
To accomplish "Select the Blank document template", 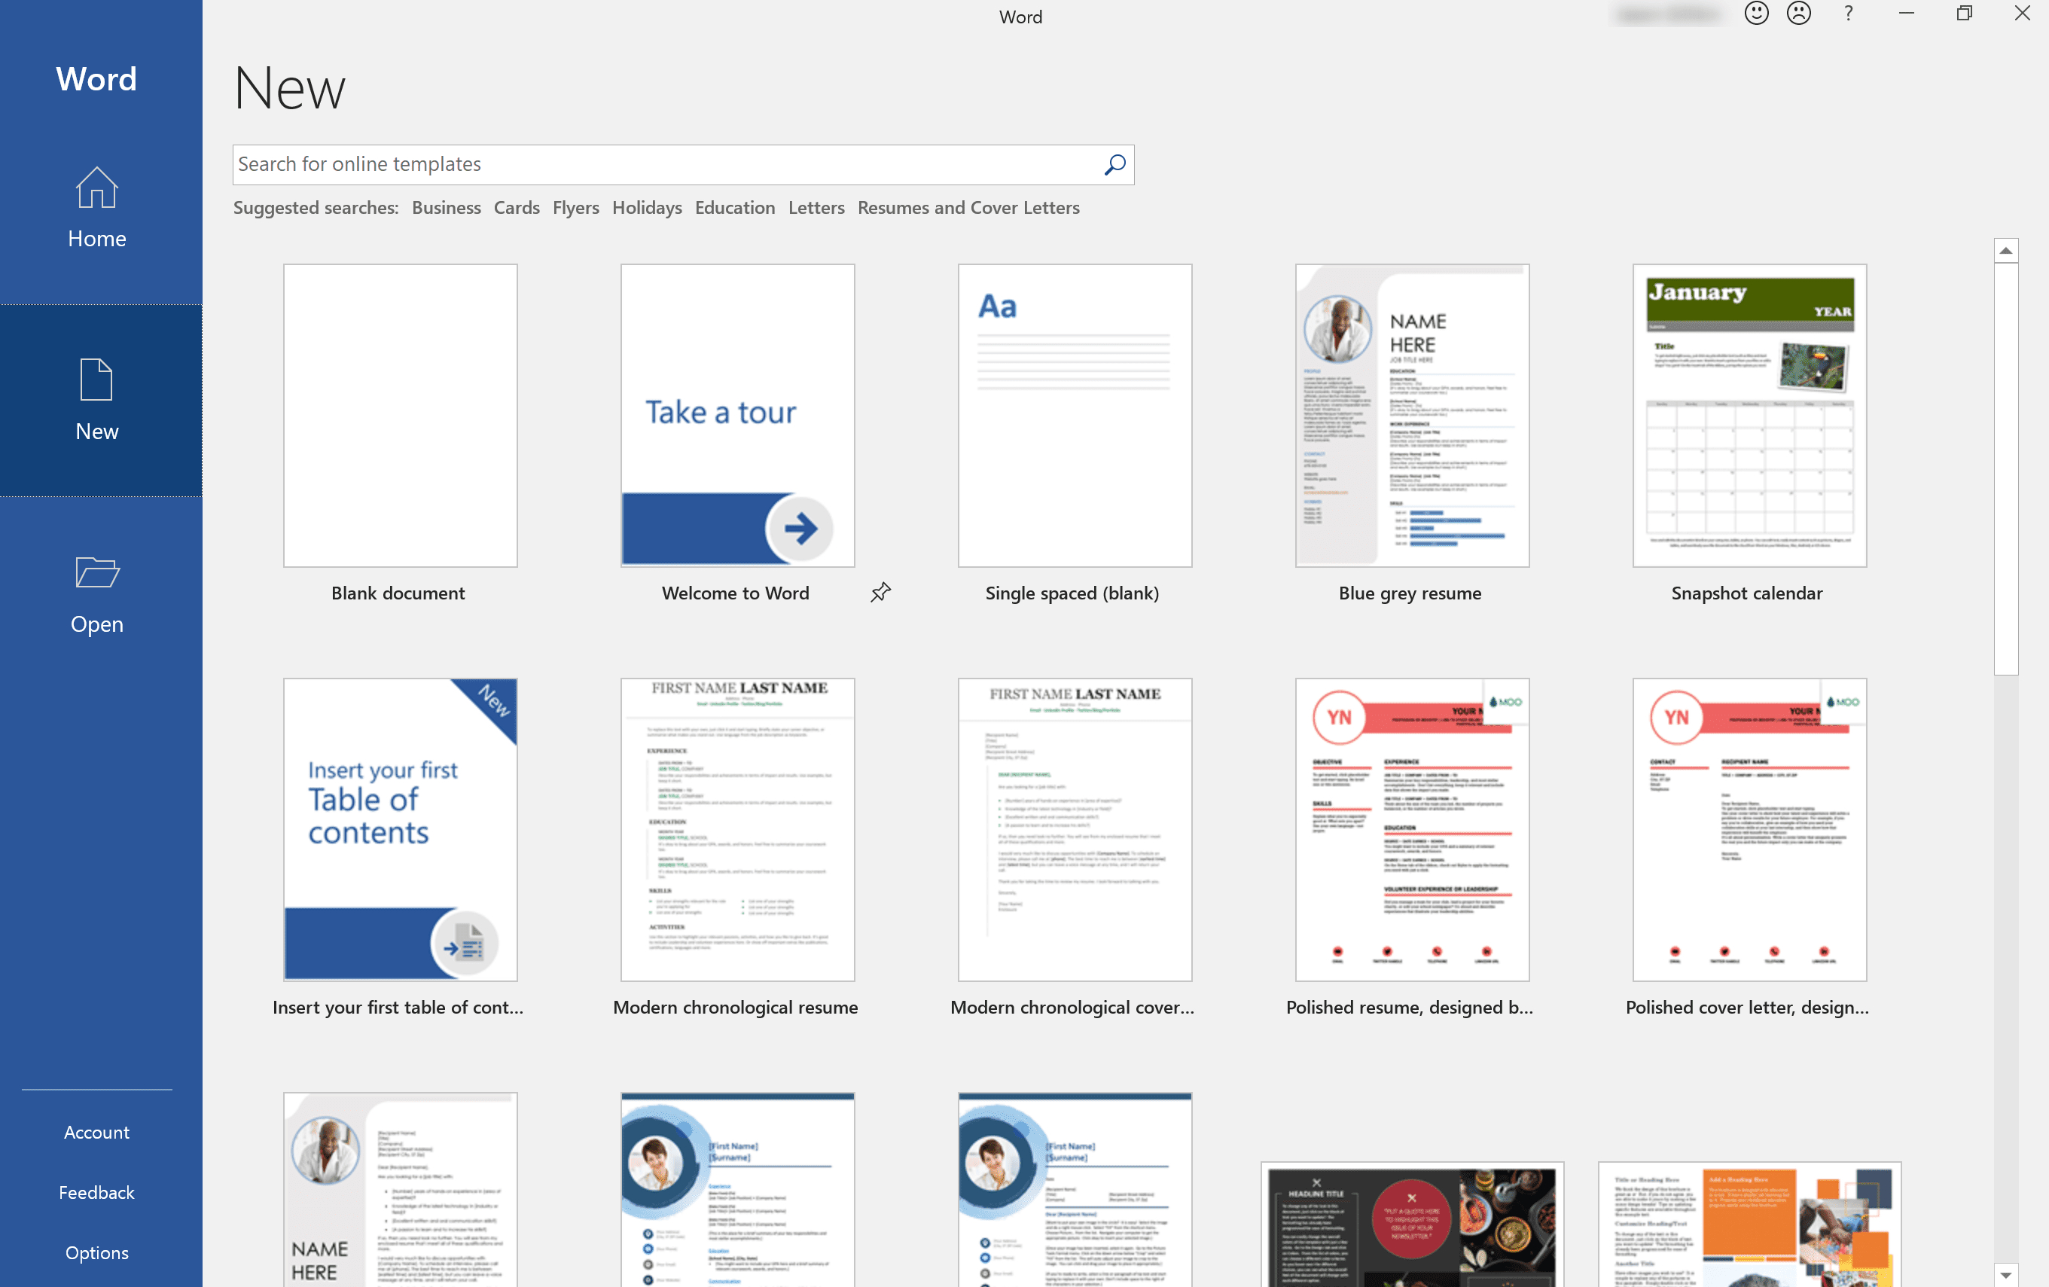I will (x=399, y=413).
